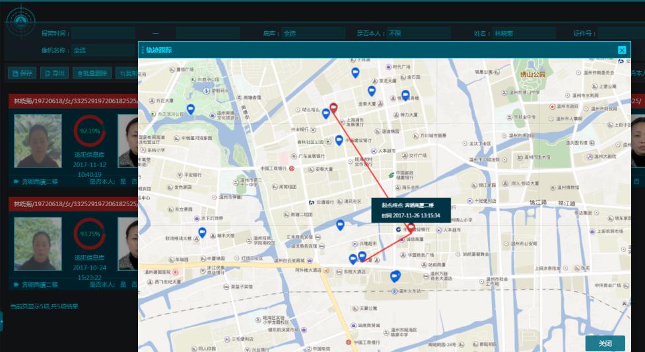Screen dimensions: 645x352
Task: Click camera marker below 下吕浦 label
Action: pos(355,73)
